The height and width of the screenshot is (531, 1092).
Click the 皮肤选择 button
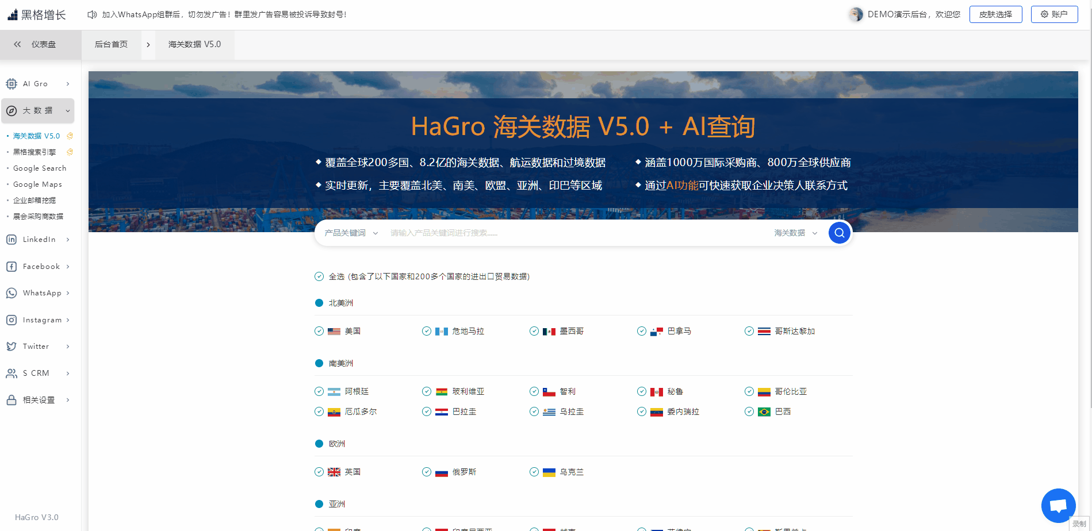tap(995, 14)
